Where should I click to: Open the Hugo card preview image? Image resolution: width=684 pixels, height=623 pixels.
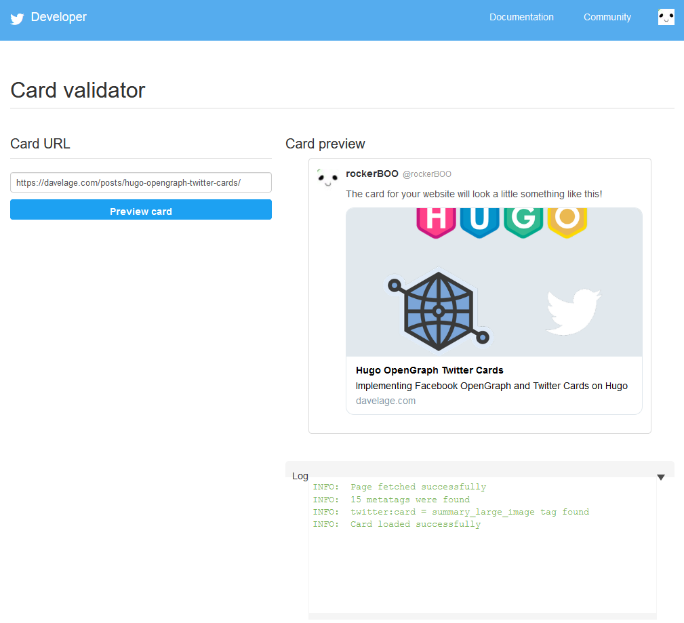[x=494, y=282]
